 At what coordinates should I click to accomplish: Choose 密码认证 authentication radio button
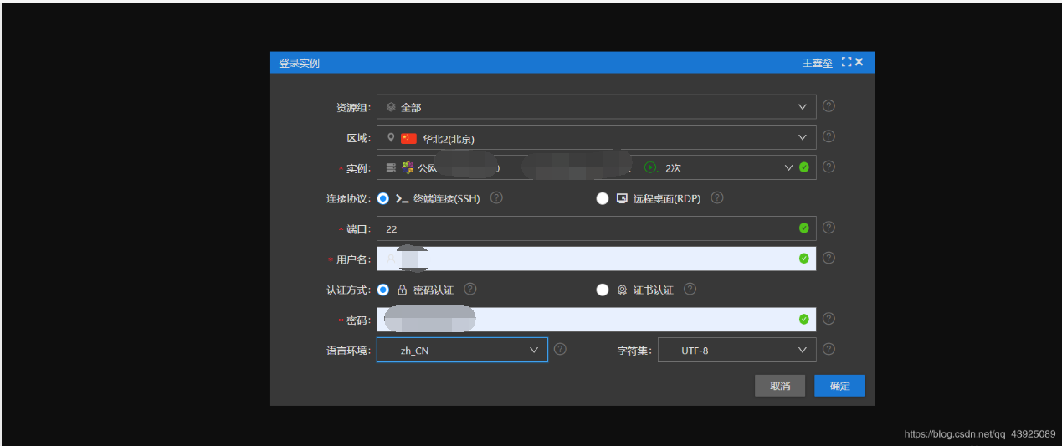pos(383,290)
